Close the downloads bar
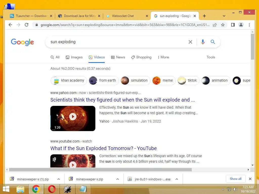This screenshot has width=259, height=194. 250,179
